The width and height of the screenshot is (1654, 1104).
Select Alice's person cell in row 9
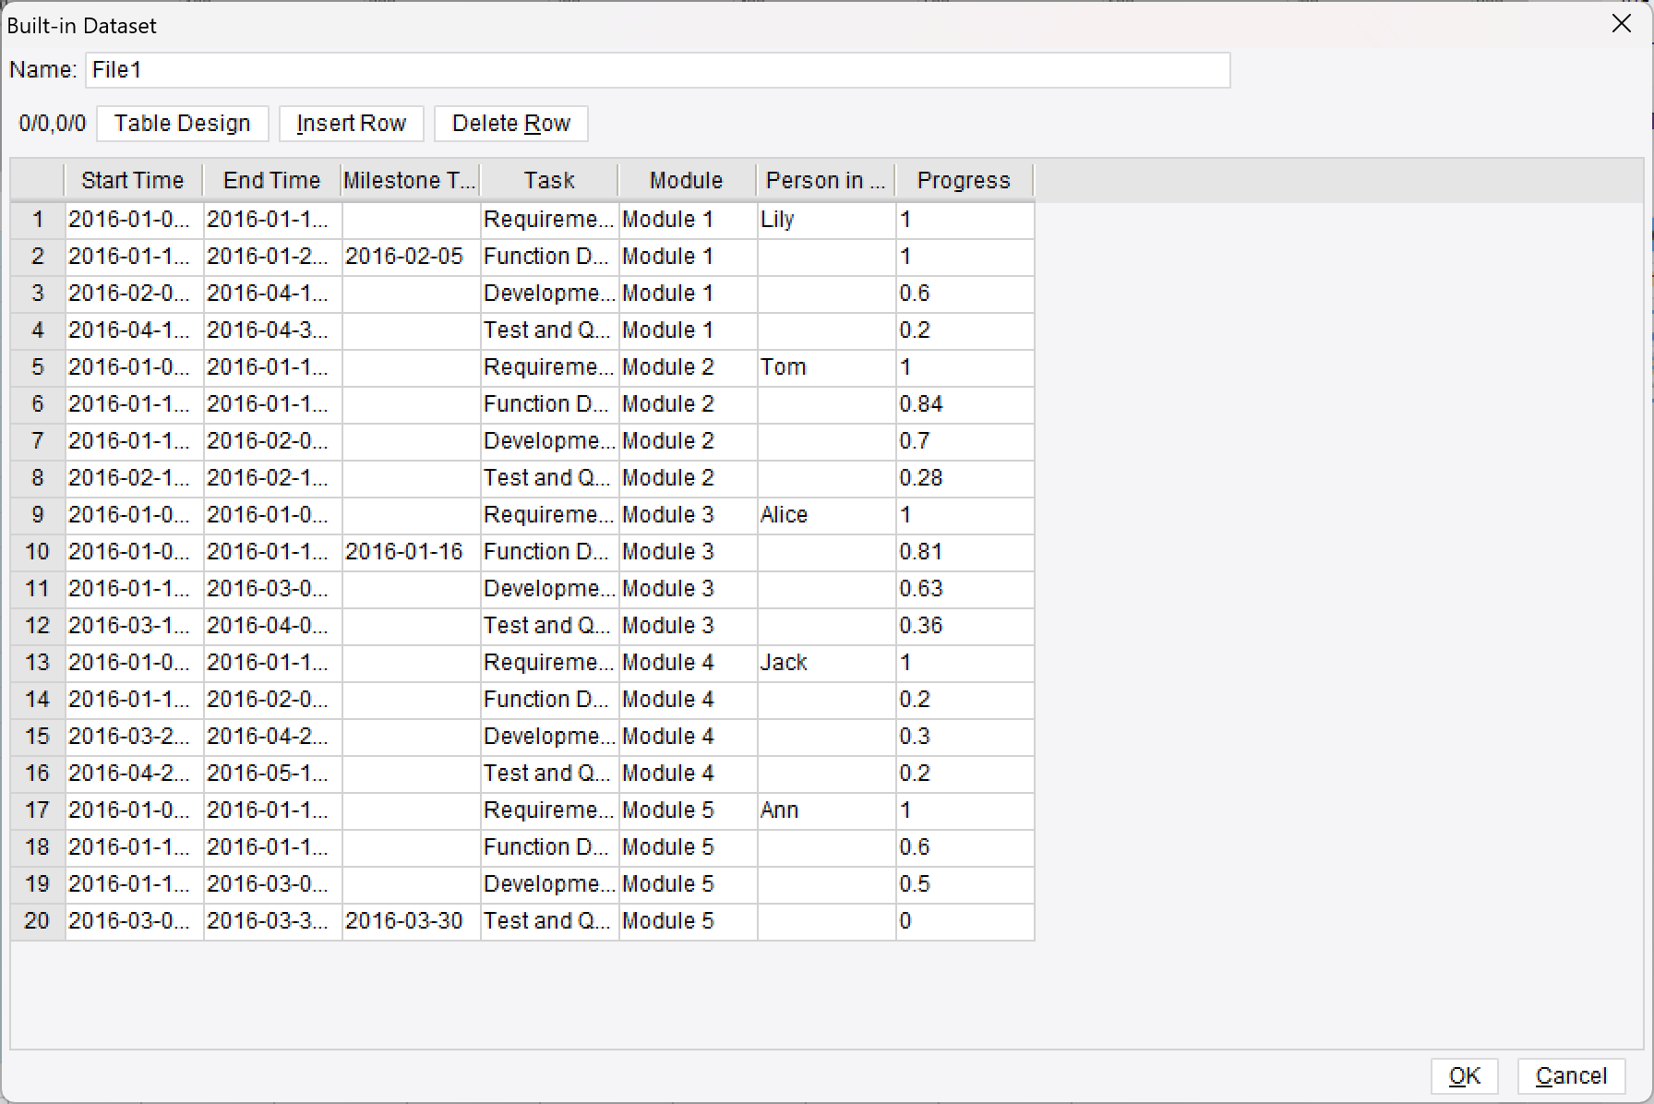pyautogui.click(x=824, y=515)
